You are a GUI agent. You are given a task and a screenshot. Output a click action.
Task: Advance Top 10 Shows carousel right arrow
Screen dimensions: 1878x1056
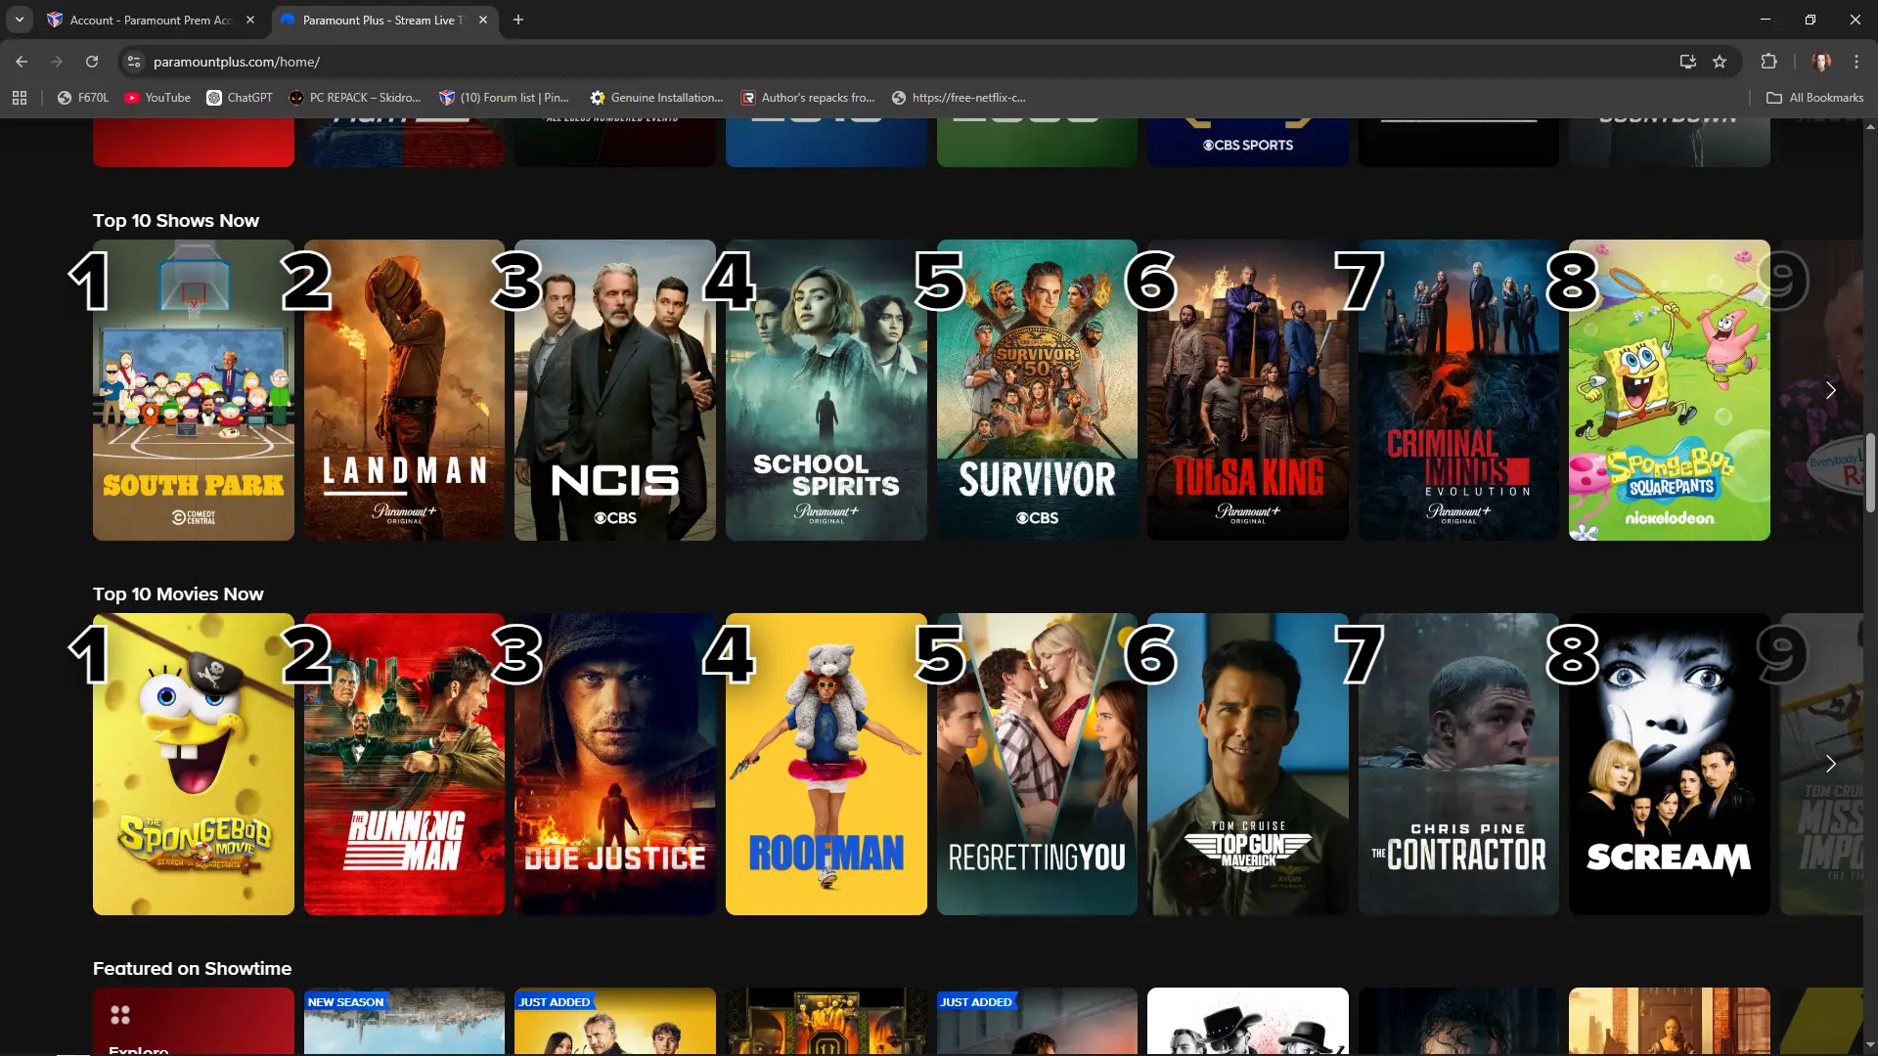[1831, 390]
